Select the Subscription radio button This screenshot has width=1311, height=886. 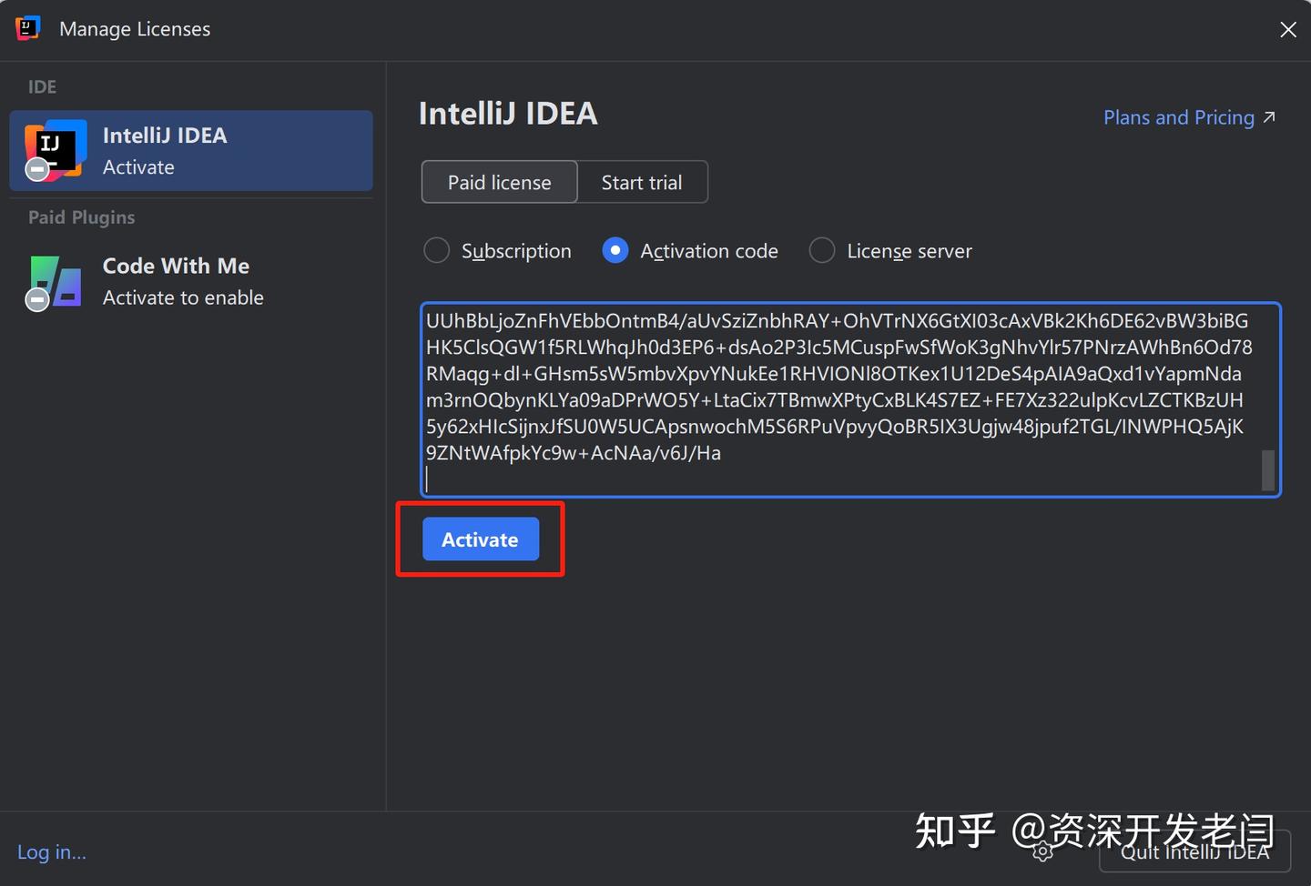pyautogui.click(x=437, y=250)
